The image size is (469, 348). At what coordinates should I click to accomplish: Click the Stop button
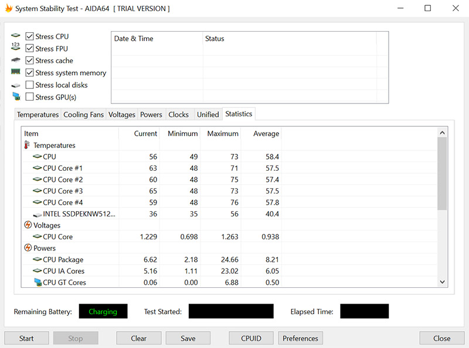click(x=76, y=338)
